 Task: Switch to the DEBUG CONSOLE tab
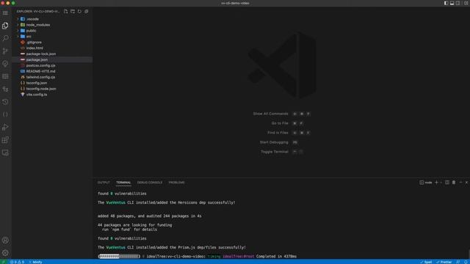(x=150, y=183)
